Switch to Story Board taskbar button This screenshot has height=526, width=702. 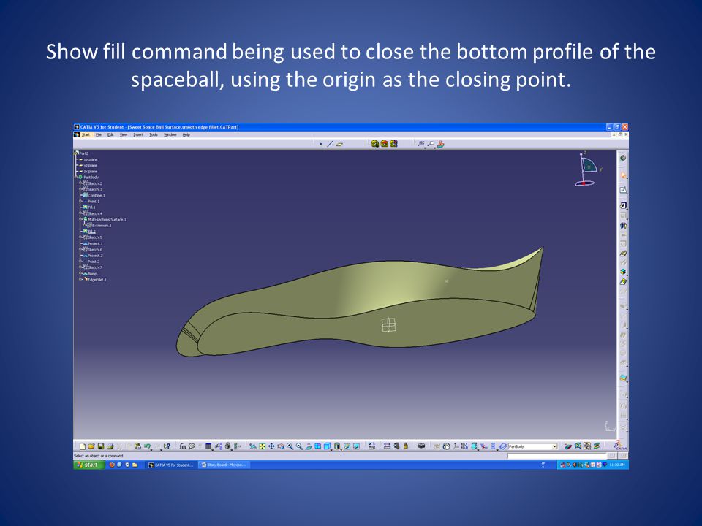[x=224, y=465]
